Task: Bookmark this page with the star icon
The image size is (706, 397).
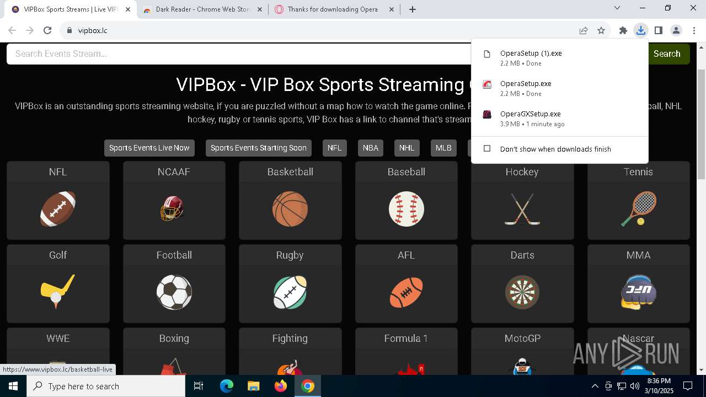Action: click(601, 30)
